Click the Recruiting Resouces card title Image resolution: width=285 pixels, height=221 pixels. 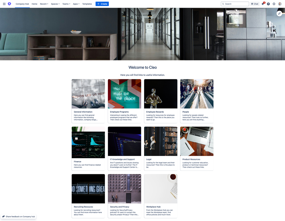tap(83, 207)
